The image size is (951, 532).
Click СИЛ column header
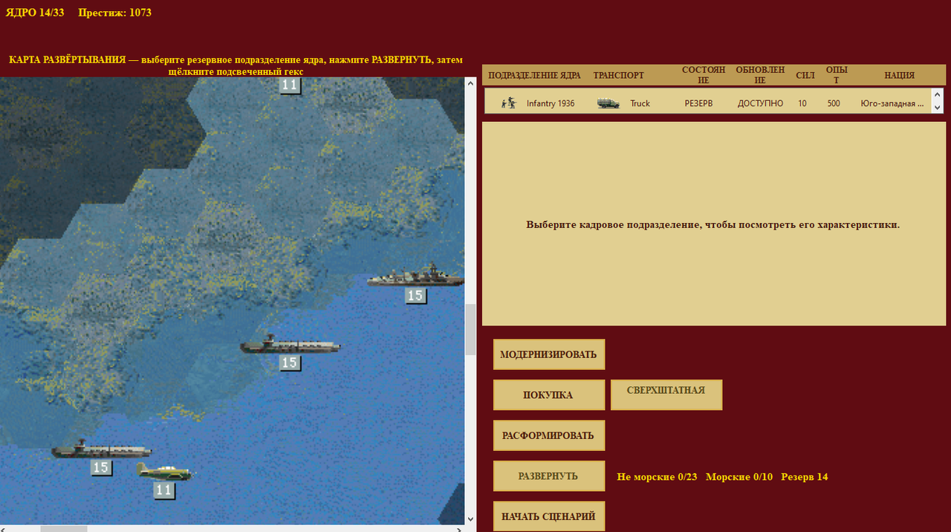click(805, 75)
